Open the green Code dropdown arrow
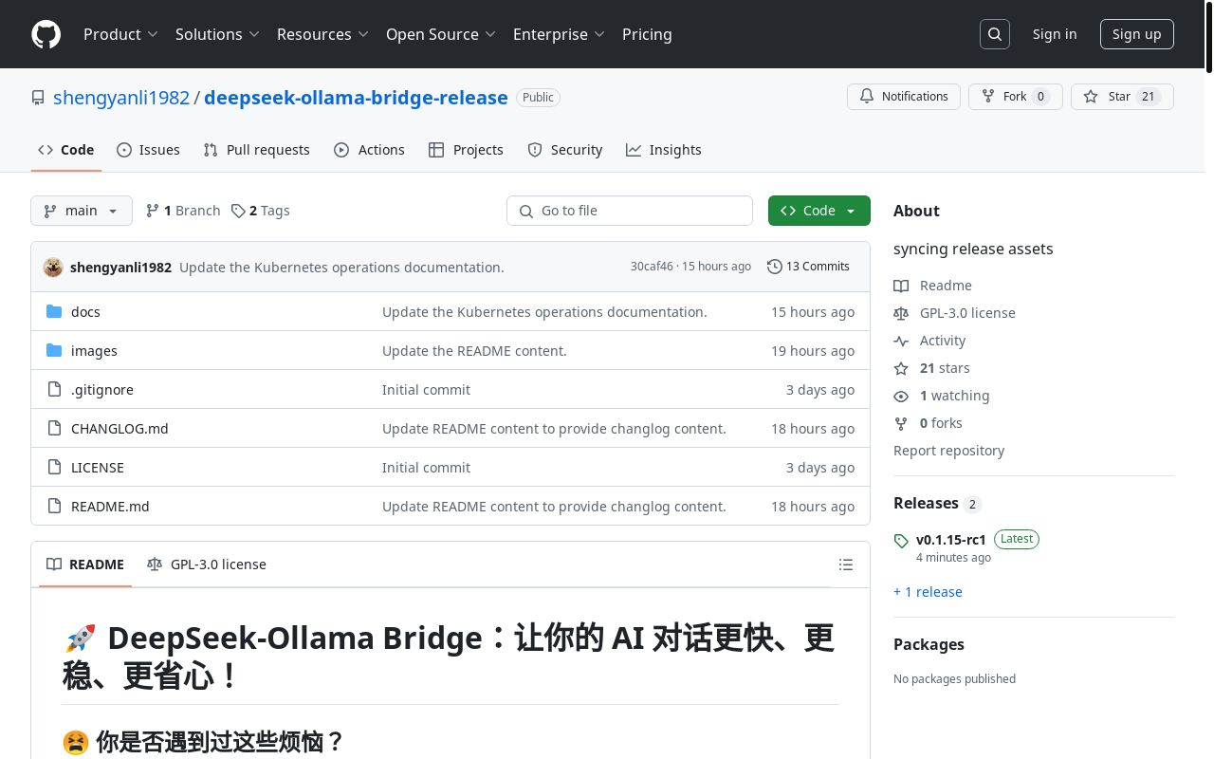 pos(850,211)
